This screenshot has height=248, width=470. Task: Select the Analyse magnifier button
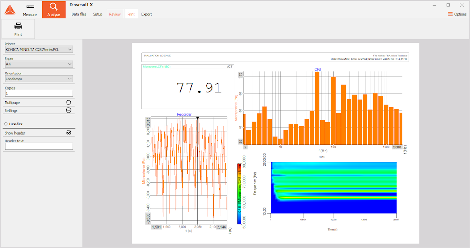coord(54,10)
